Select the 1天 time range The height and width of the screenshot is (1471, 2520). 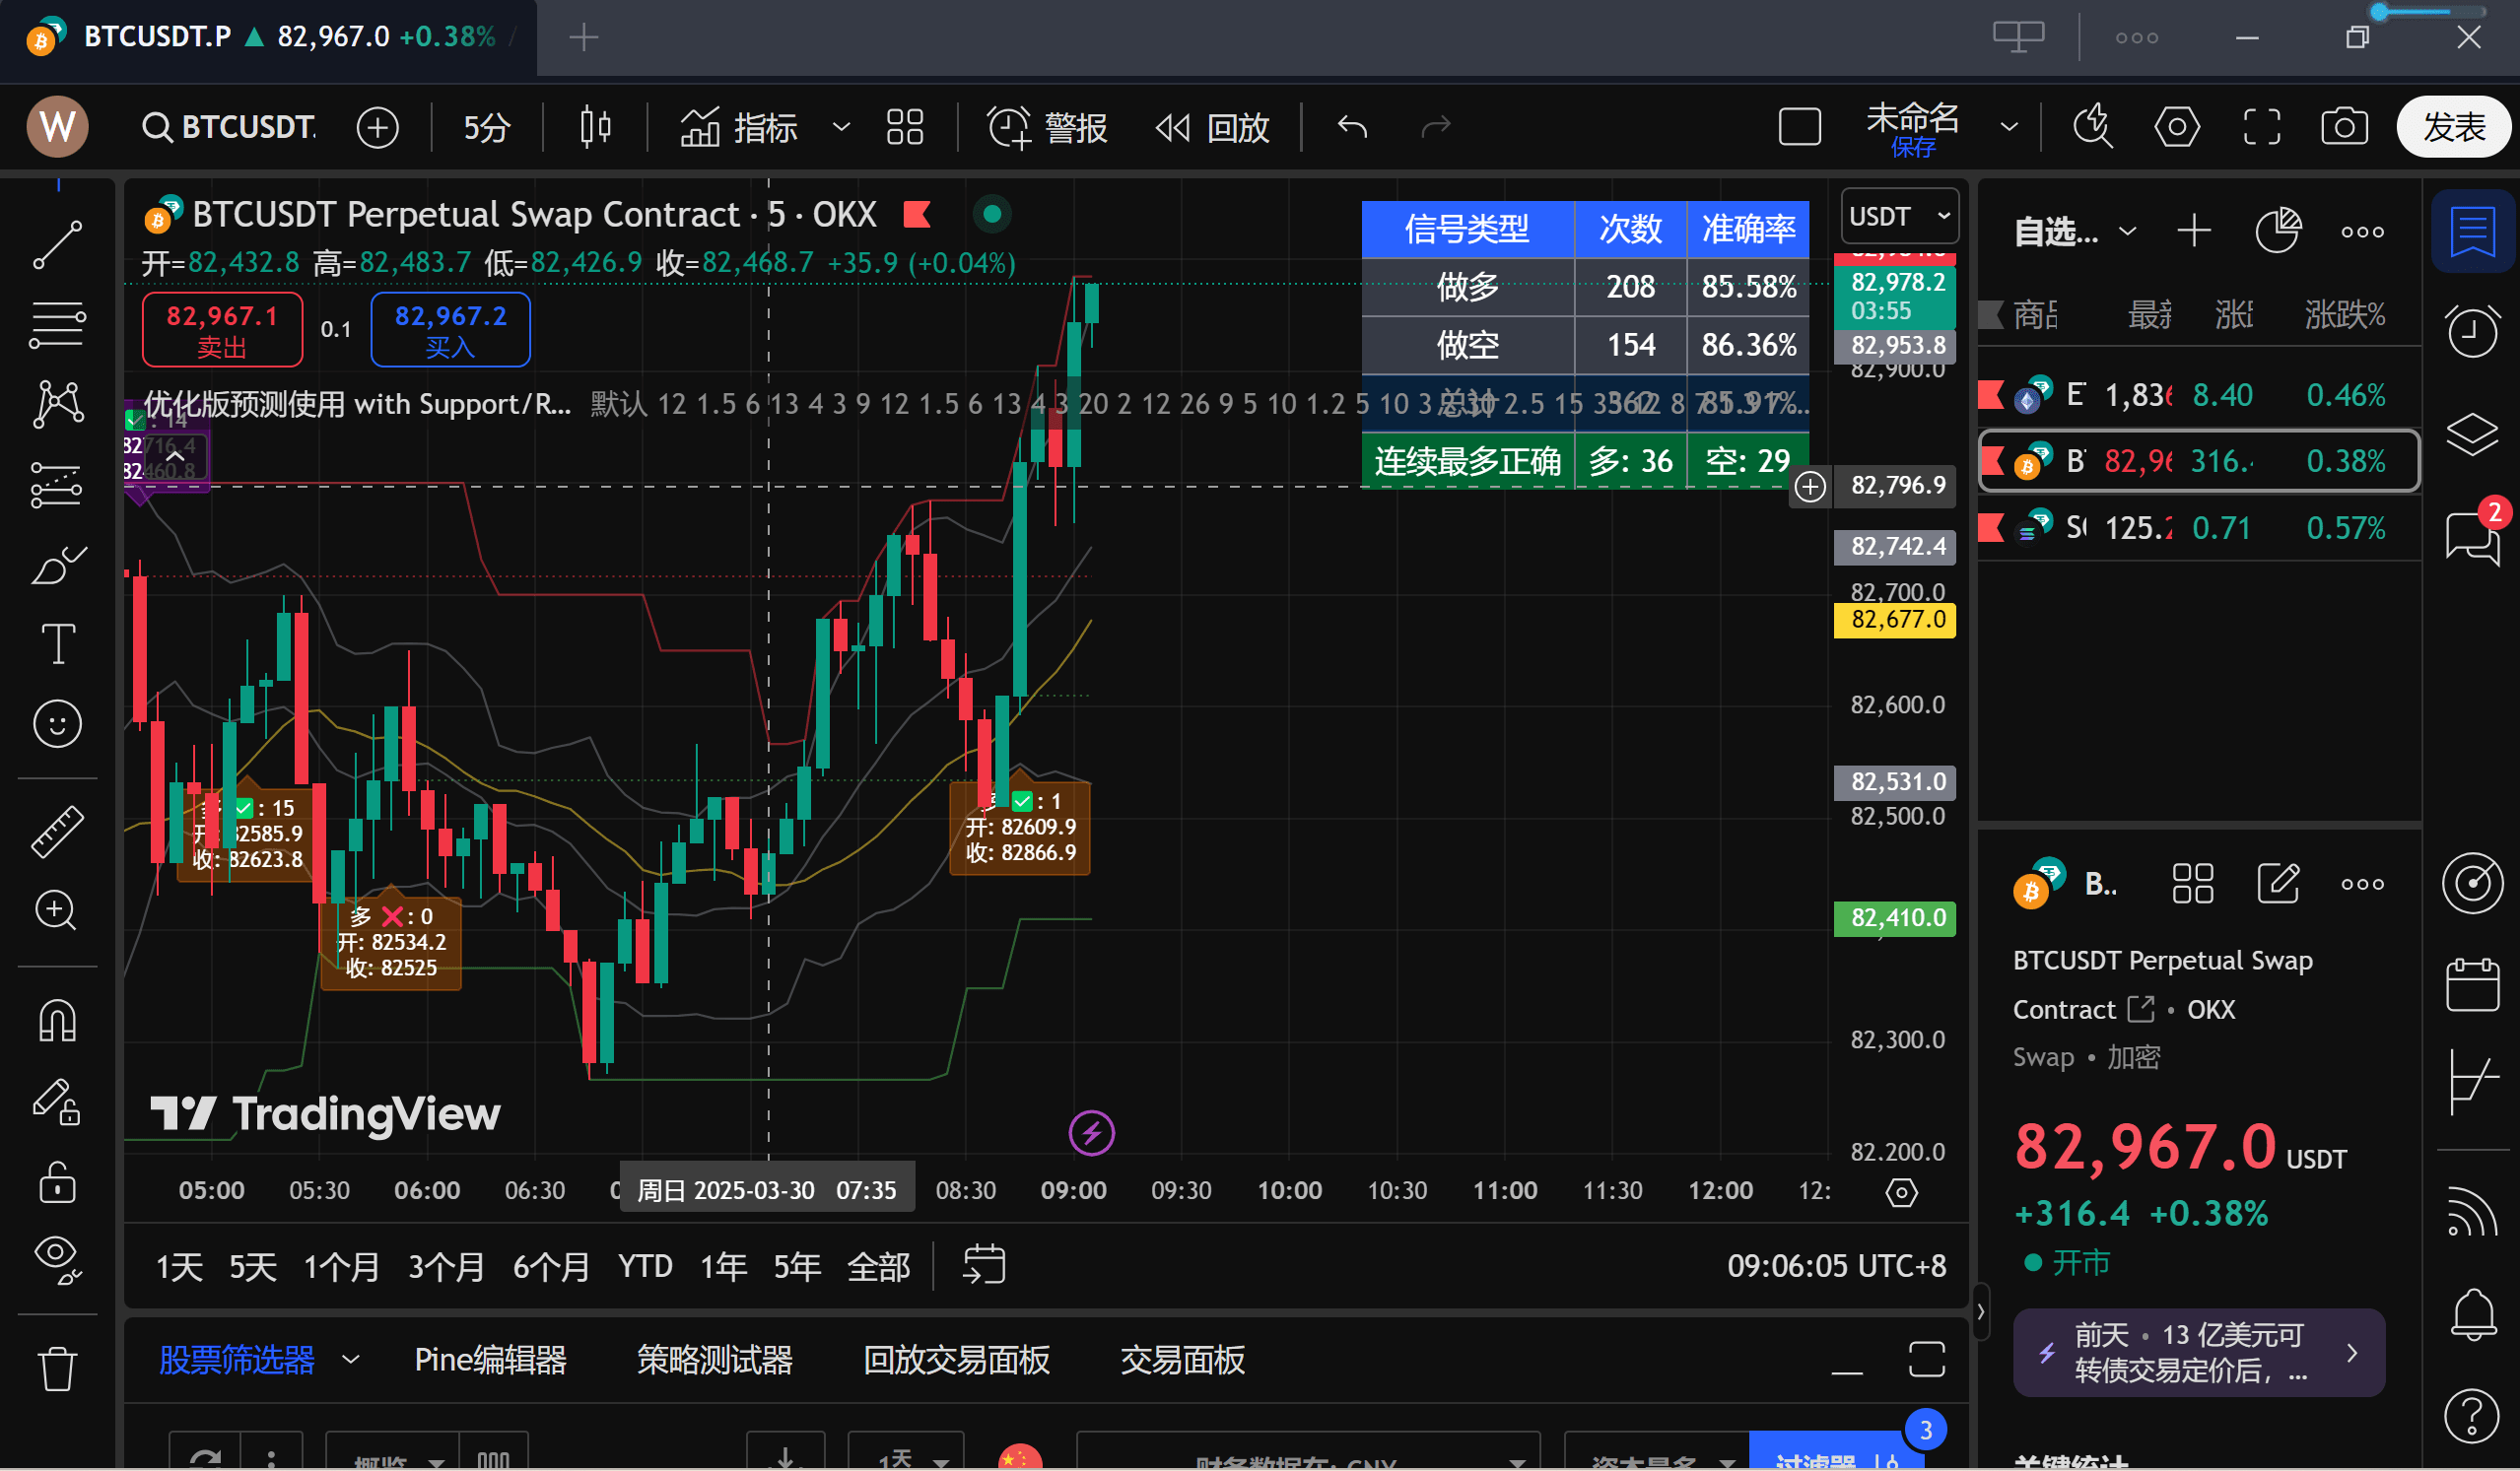tap(179, 1267)
